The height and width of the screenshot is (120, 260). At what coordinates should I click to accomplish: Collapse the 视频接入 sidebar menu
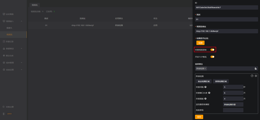click(x=22, y=21)
